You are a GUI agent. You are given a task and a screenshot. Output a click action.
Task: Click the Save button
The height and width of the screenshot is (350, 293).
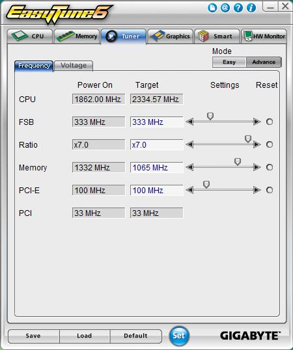pyautogui.click(x=33, y=336)
